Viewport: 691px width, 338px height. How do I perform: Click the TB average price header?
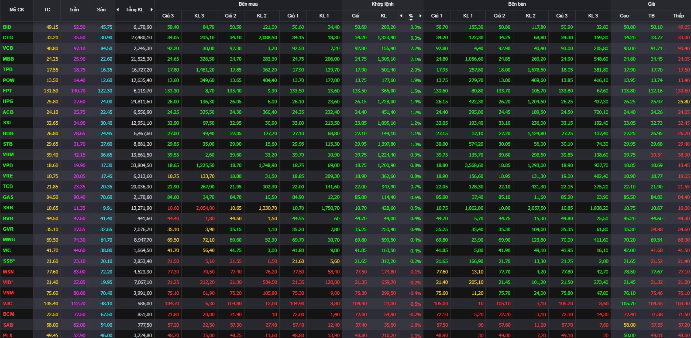651,16
